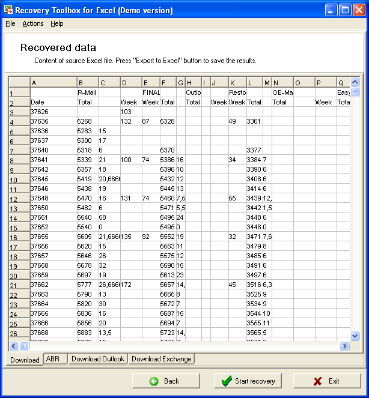Click the Exit button
Viewport: 369px width, 398px height.
coord(327,381)
